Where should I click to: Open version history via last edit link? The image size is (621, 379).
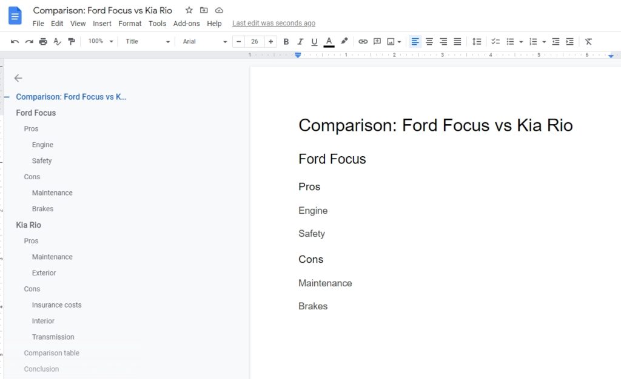(274, 23)
